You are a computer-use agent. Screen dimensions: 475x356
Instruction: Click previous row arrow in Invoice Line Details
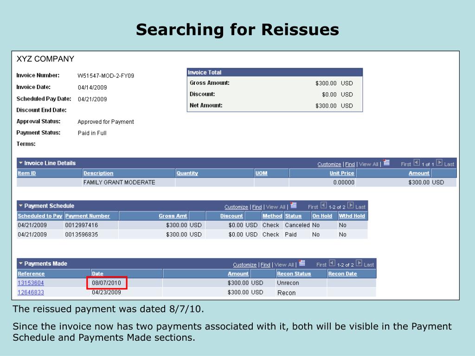tap(417, 163)
